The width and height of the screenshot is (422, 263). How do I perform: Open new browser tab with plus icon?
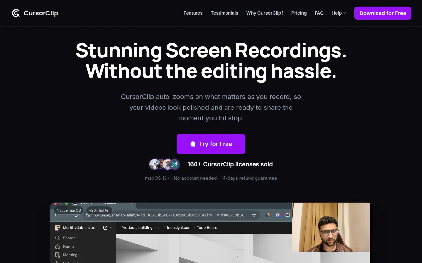point(141,203)
